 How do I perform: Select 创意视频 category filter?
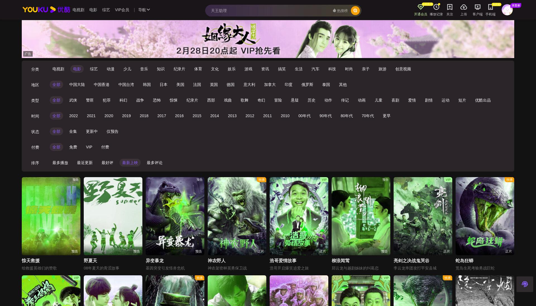[403, 69]
